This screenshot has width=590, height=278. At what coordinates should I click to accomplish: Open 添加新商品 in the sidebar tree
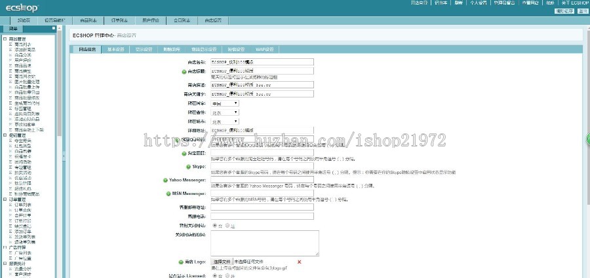click(25, 50)
